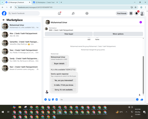Open the emoji picker in message box
148x119 pixels.
point(137,99)
